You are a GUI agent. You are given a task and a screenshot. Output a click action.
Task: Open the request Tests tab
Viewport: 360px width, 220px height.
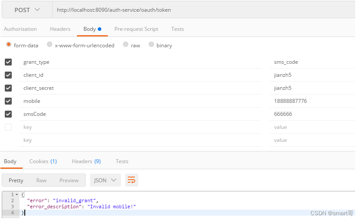click(177, 29)
